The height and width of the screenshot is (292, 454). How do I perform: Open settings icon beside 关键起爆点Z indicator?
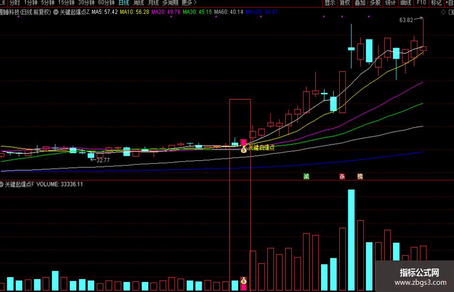tap(56, 12)
